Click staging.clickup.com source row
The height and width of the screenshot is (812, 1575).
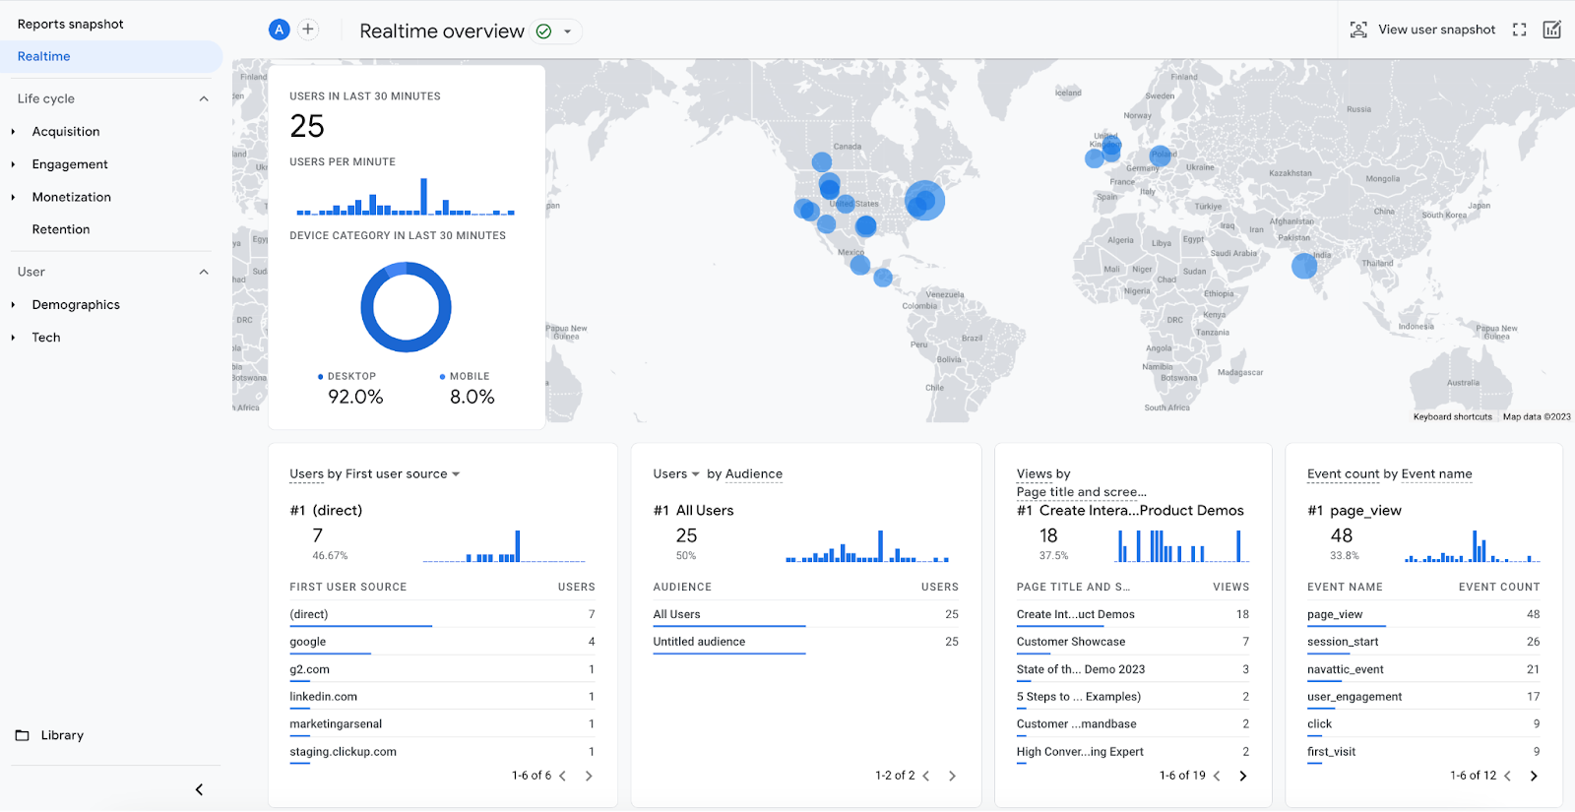click(x=442, y=751)
